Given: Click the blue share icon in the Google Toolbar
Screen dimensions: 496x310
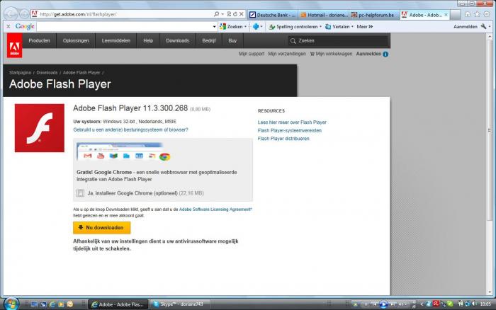Looking at the screenshot, I should tap(256, 27).
